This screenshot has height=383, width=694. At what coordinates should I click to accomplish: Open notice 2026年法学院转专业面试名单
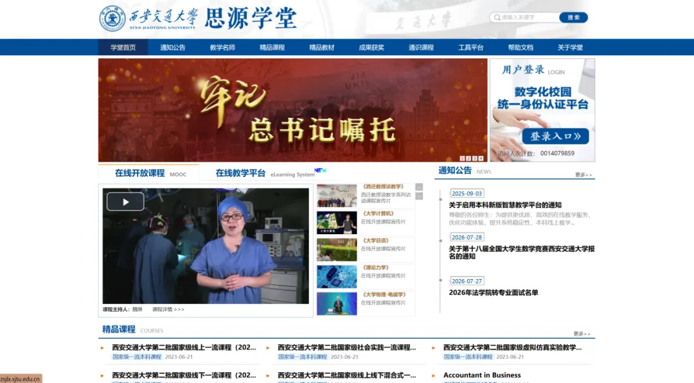(494, 293)
